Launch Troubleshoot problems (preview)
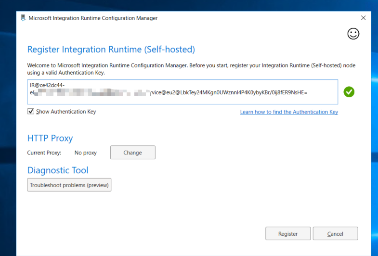This screenshot has height=256, width=378. click(x=69, y=185)
